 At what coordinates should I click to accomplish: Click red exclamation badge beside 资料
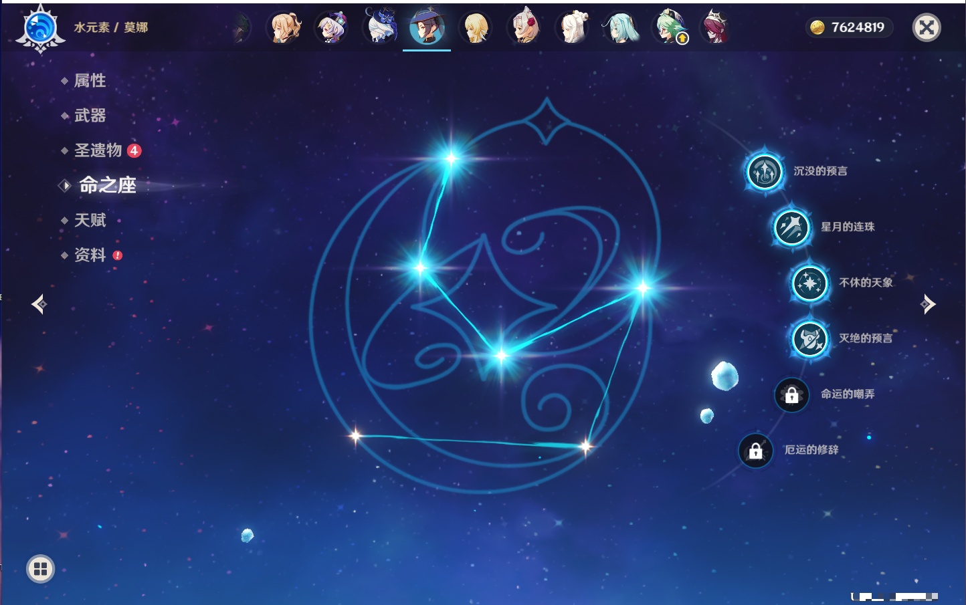(x=118, y=255)
